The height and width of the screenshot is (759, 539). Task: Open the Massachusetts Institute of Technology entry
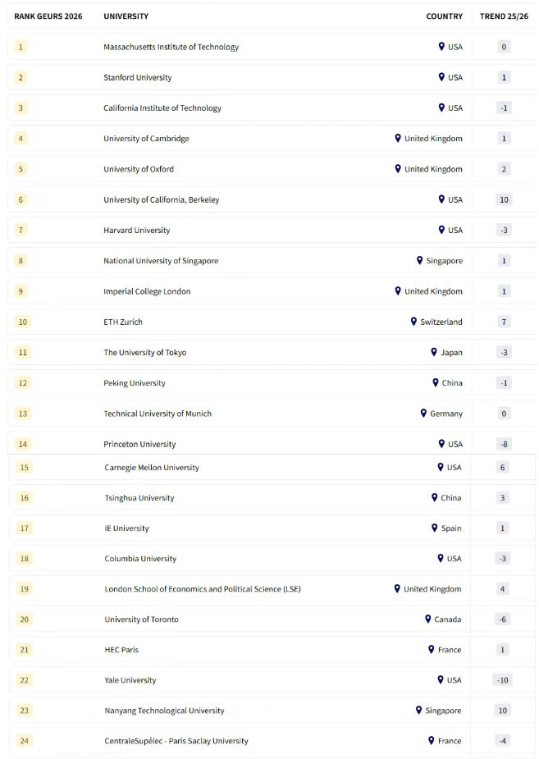tap(171, 47)
